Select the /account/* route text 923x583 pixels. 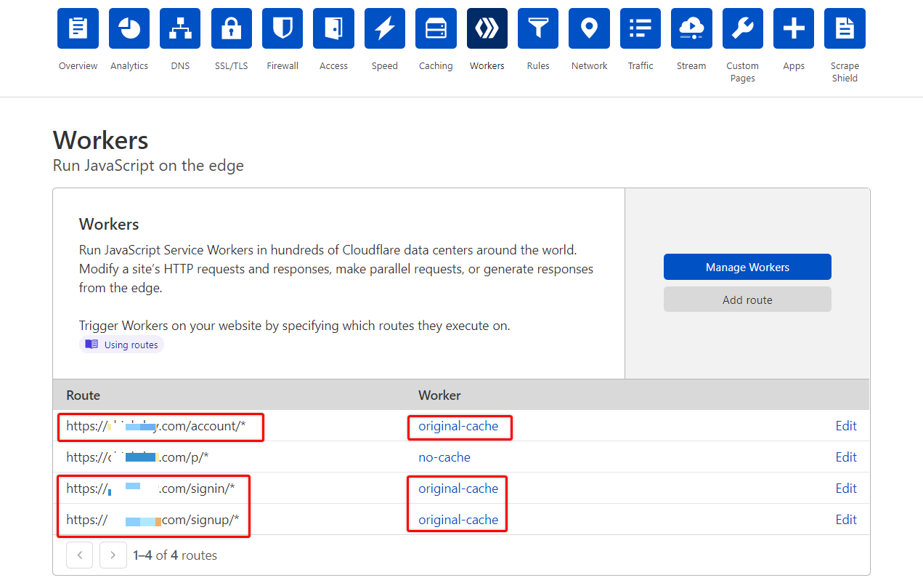point(156,426)
